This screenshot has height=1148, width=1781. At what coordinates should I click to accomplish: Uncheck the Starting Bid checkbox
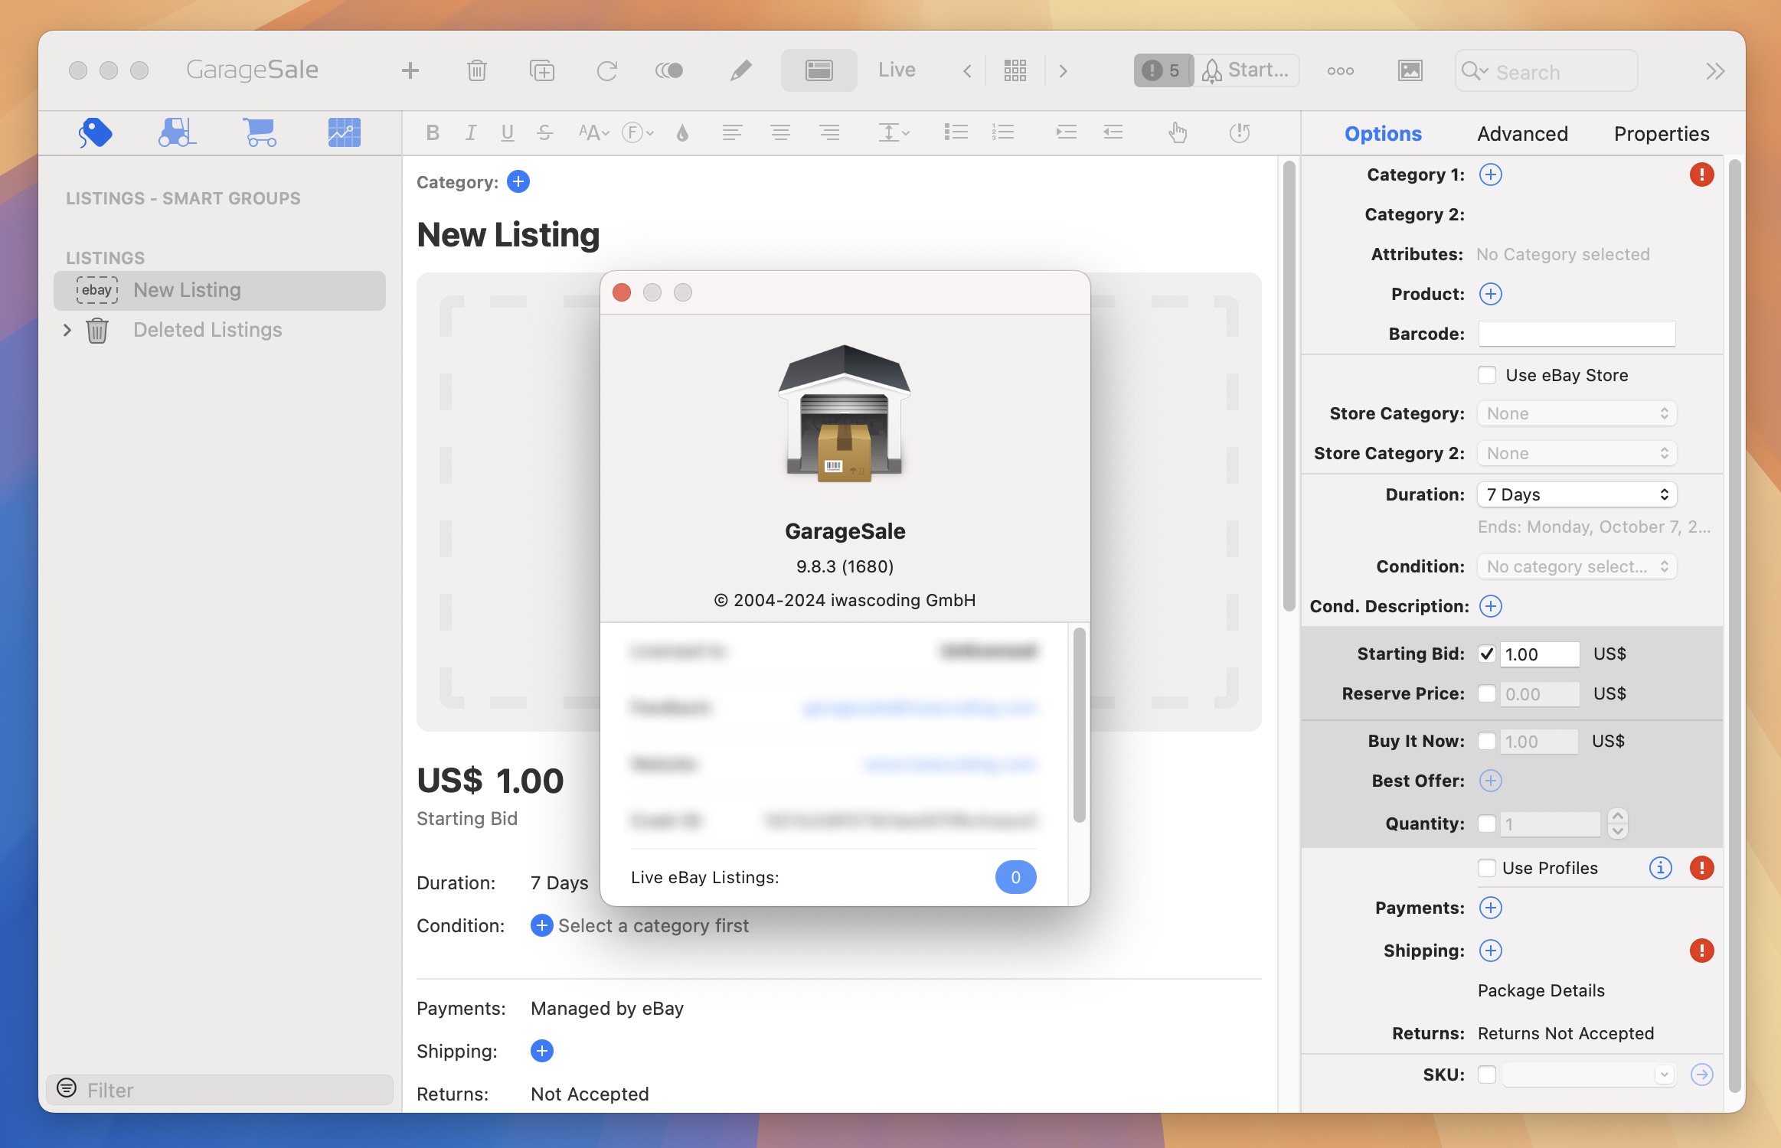(1487, 654)
